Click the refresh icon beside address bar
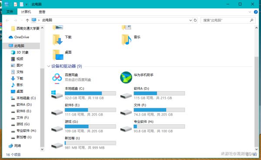Viewport: 261px width, 160px height. (x=195, y=20)
